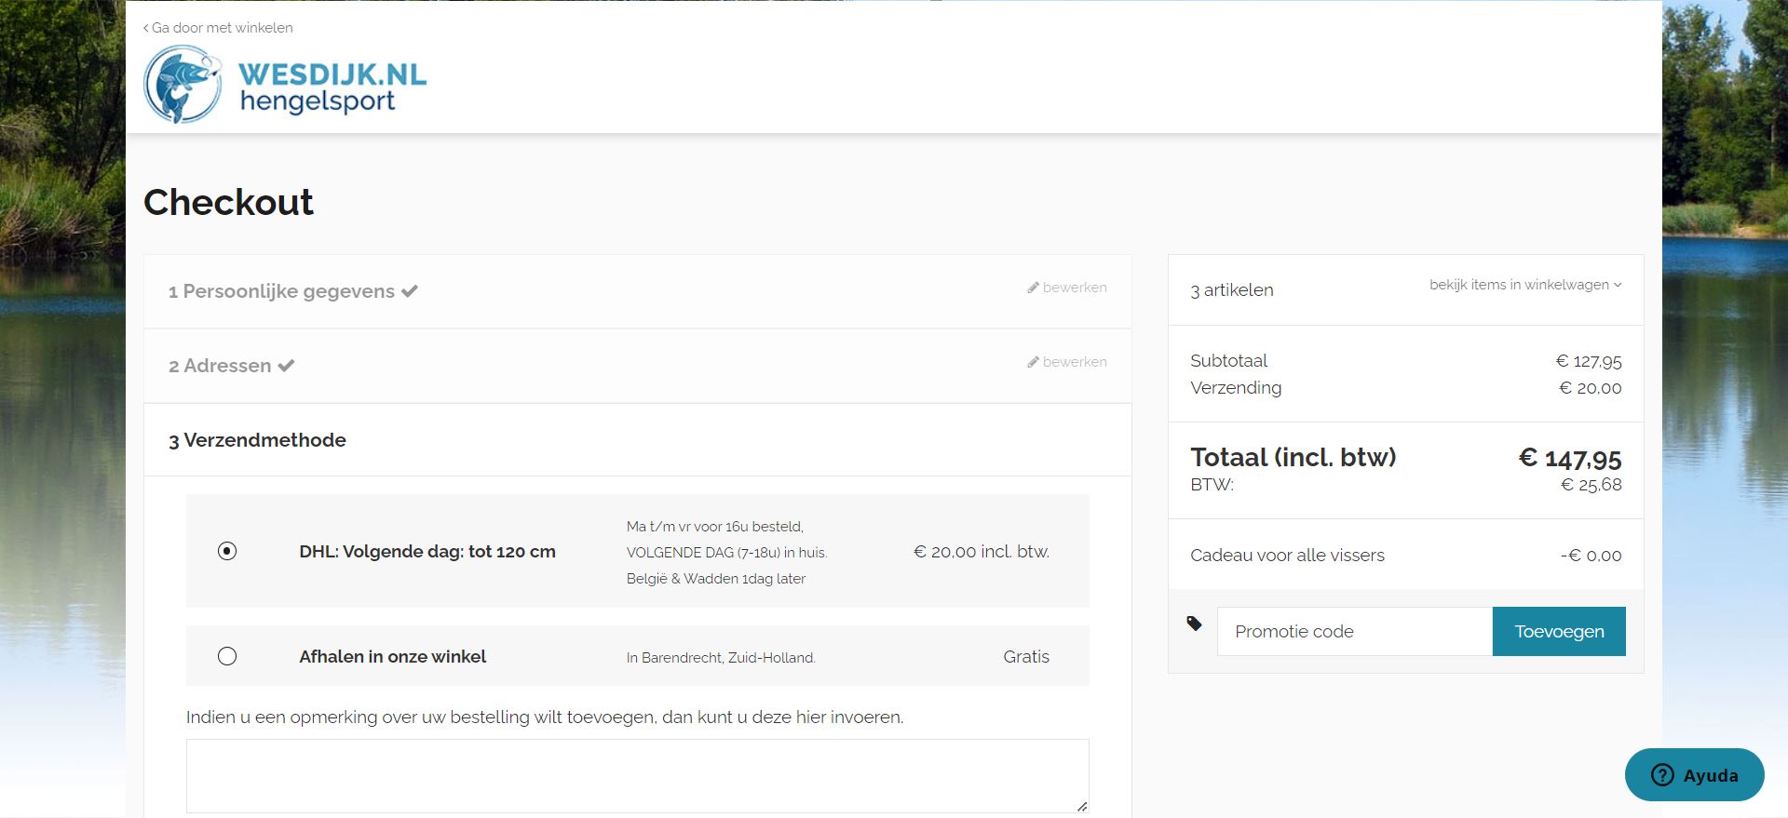The width and height of the screenshot is (1788, 818).
Task: Click the Wesdijk fish logo icon
Action: [183, 85]
